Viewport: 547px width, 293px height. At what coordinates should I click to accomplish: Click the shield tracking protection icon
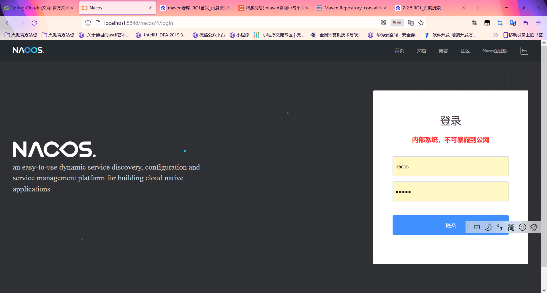tap(88, 23)
